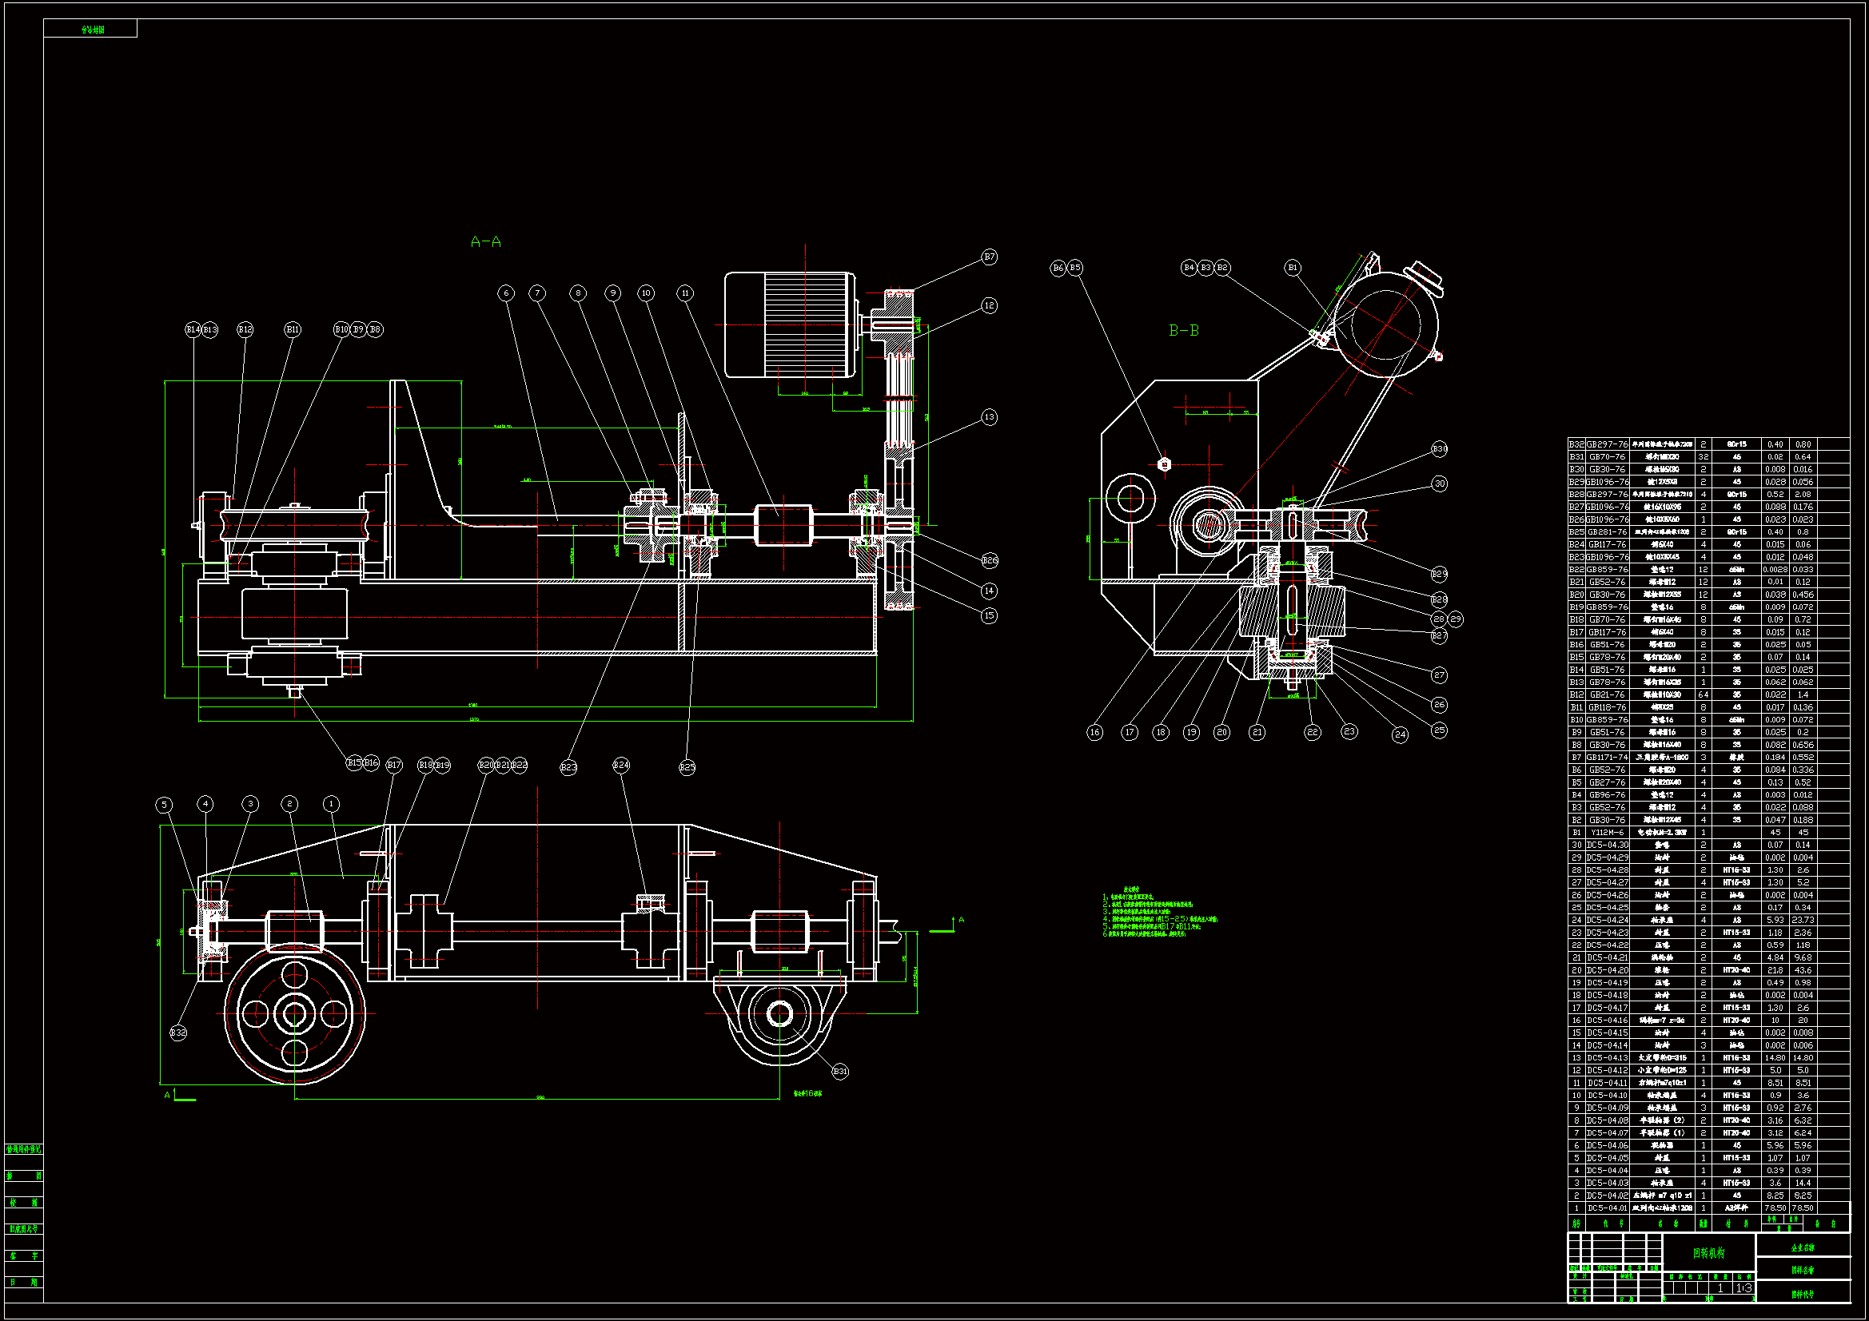
Task: Select balloon 5 above the bottom plan view
Action: pos(165,805)
